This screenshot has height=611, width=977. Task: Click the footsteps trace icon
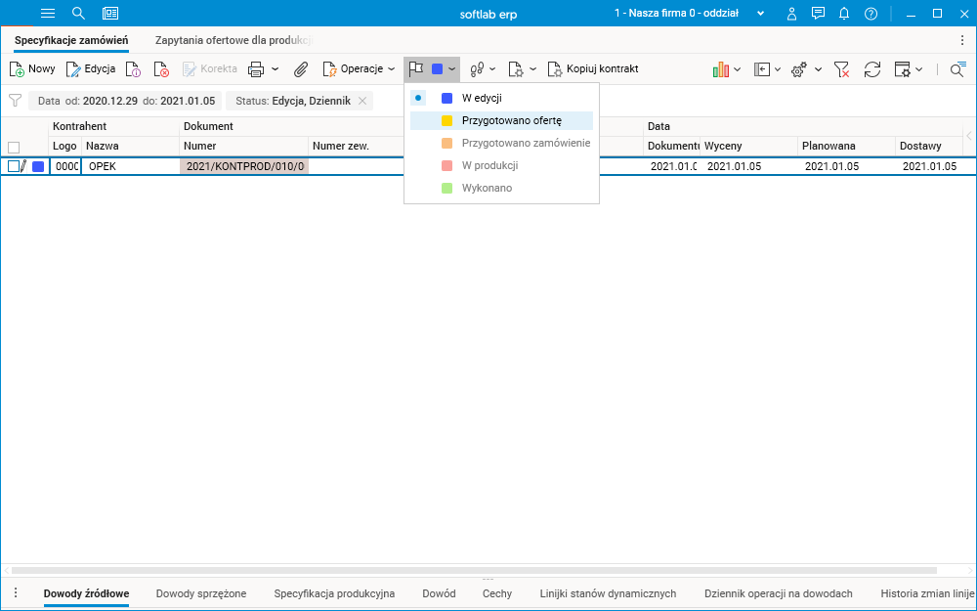(x=477, y=69)
